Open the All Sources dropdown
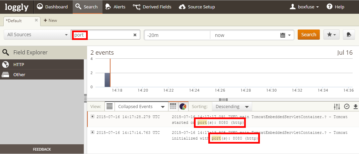Image resolution: width=359 pixels, height=154 pixels. click(x=37, y=35)
